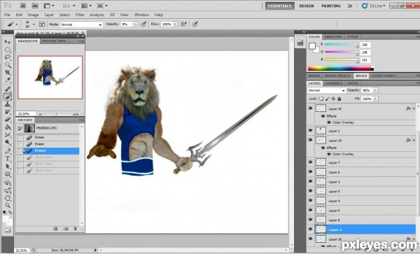This screenshot has height=254, width=420.
Task: Select the Path Selection tool
Action: pyautogui.click(x=8, y=167)
